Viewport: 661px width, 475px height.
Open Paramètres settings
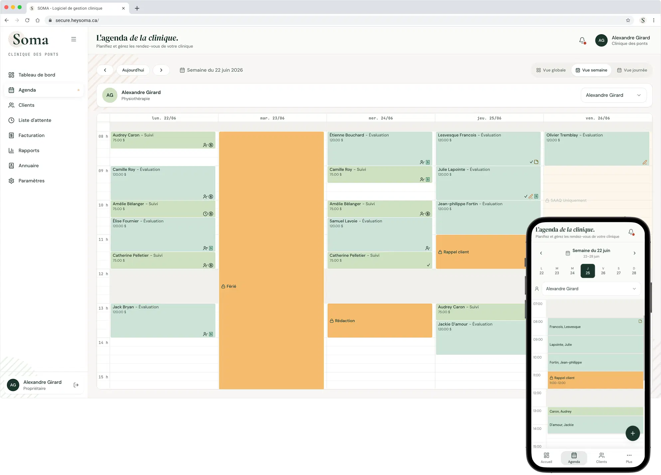pos(43,181)
